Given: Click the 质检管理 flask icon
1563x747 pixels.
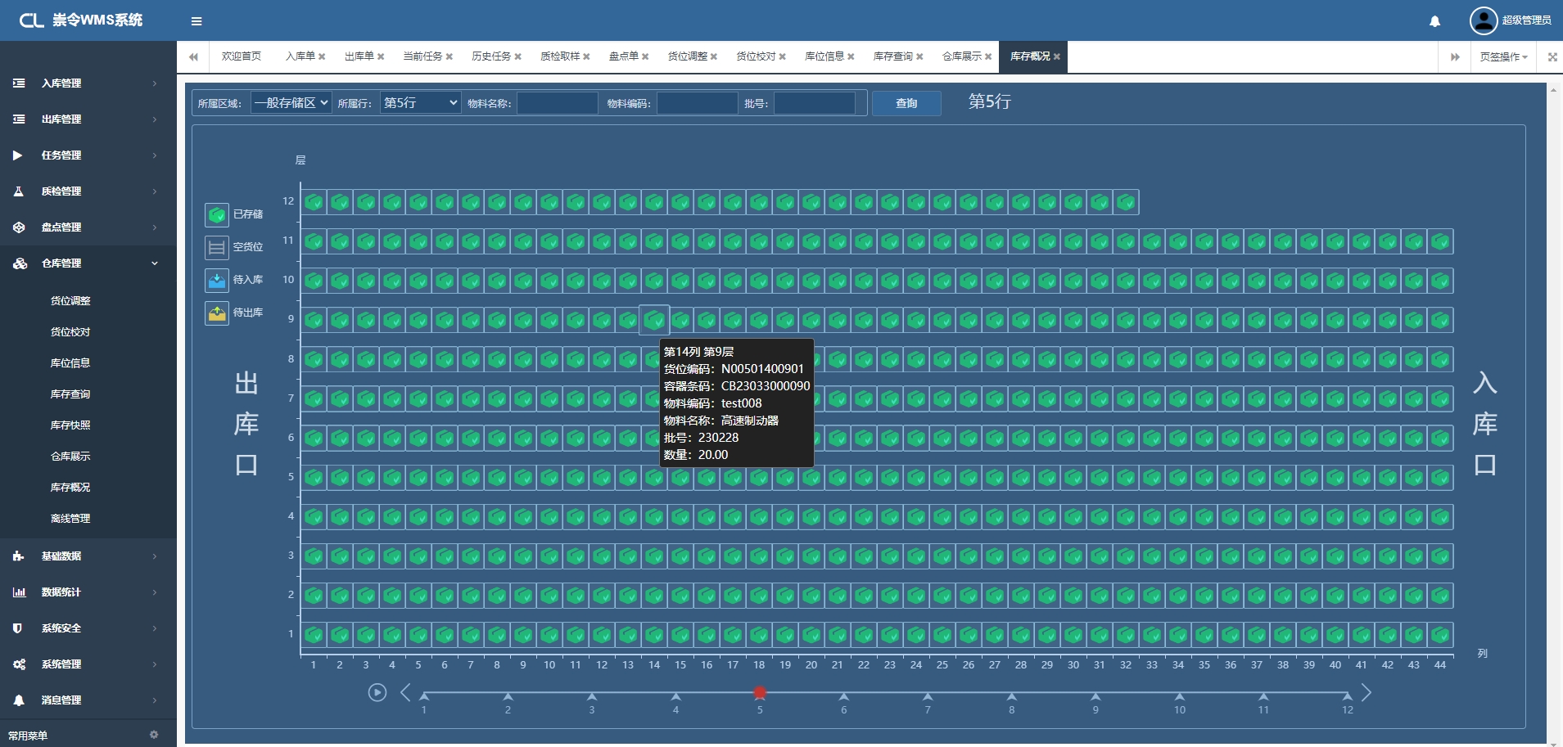Looking at the screenshot, I should (x=19, y=191).
